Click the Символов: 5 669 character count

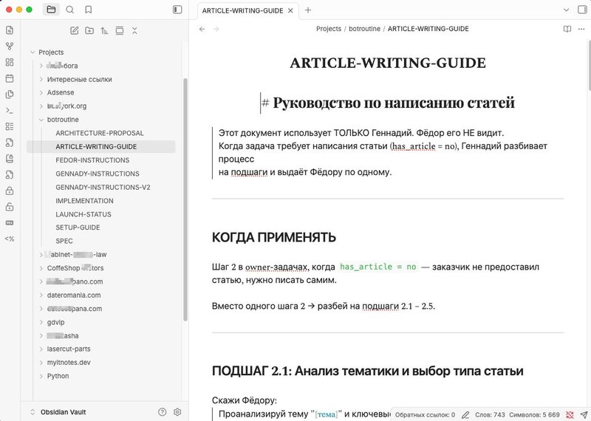tap(534, 415)
